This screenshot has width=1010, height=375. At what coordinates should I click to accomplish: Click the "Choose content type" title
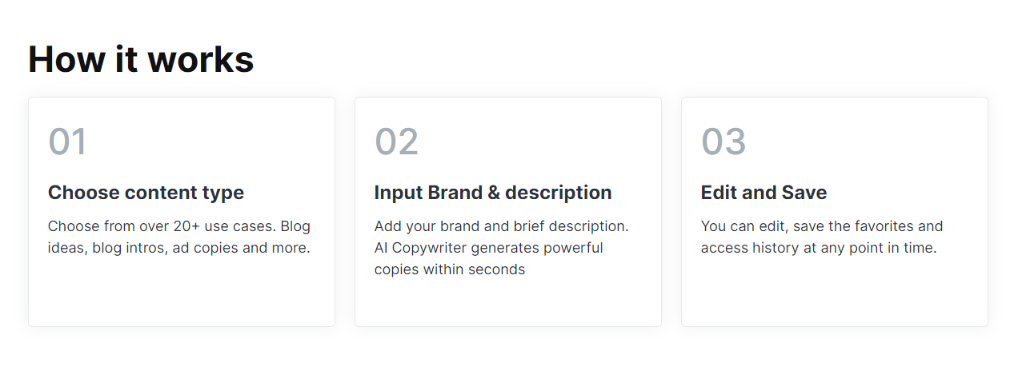tap(146, 193)
